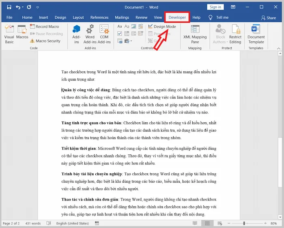This screenshot has width=284, height=228.
Task: Open Undo history dropdown arrow
Action: [23, 7]
